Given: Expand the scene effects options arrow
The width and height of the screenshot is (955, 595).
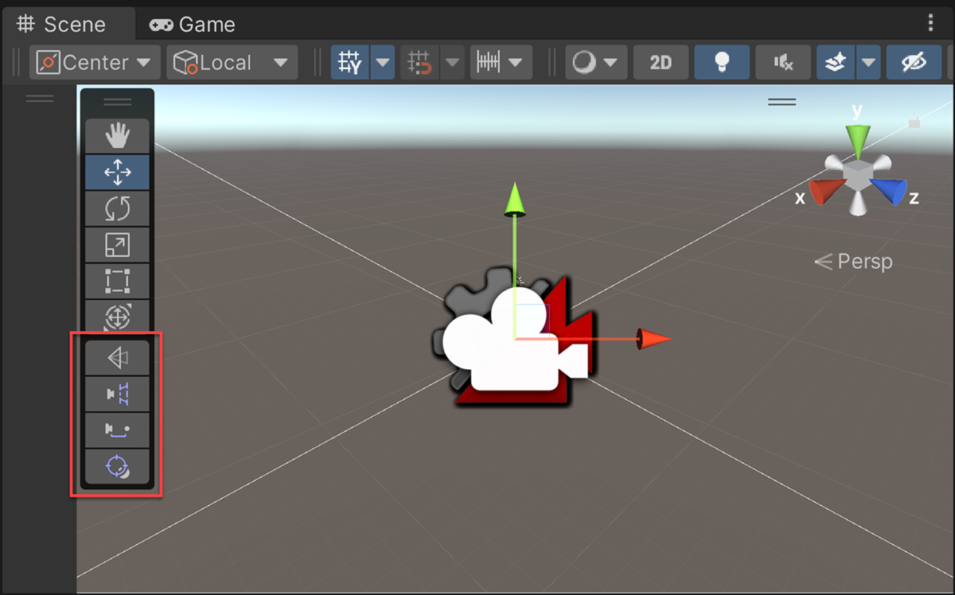Looking at the screenshot, I should pyautogui.click(x=868, y=62).
